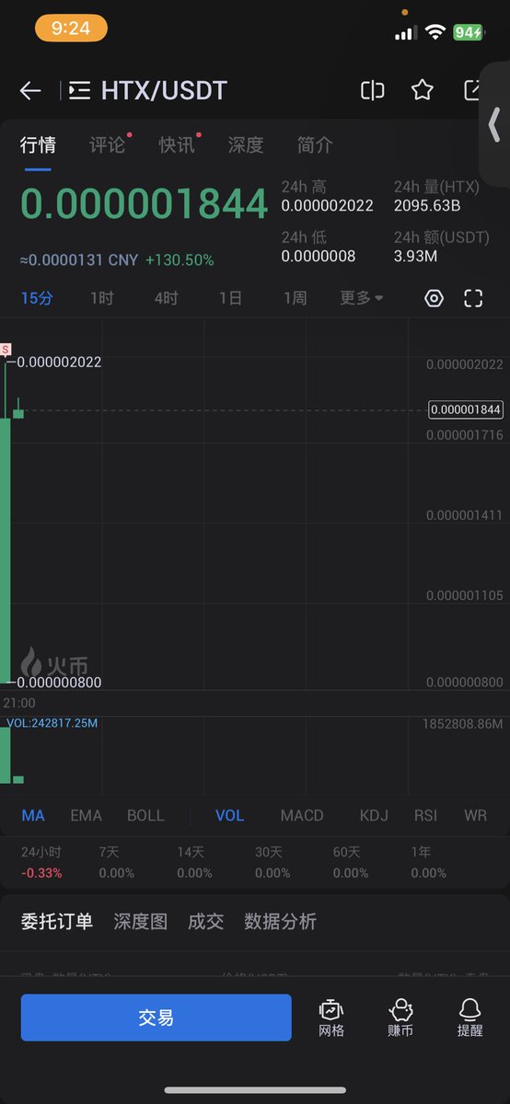Screen dimensions: 510x1104
Task: Tap the blue 交易 trade button
Action: coord(156,1018)
